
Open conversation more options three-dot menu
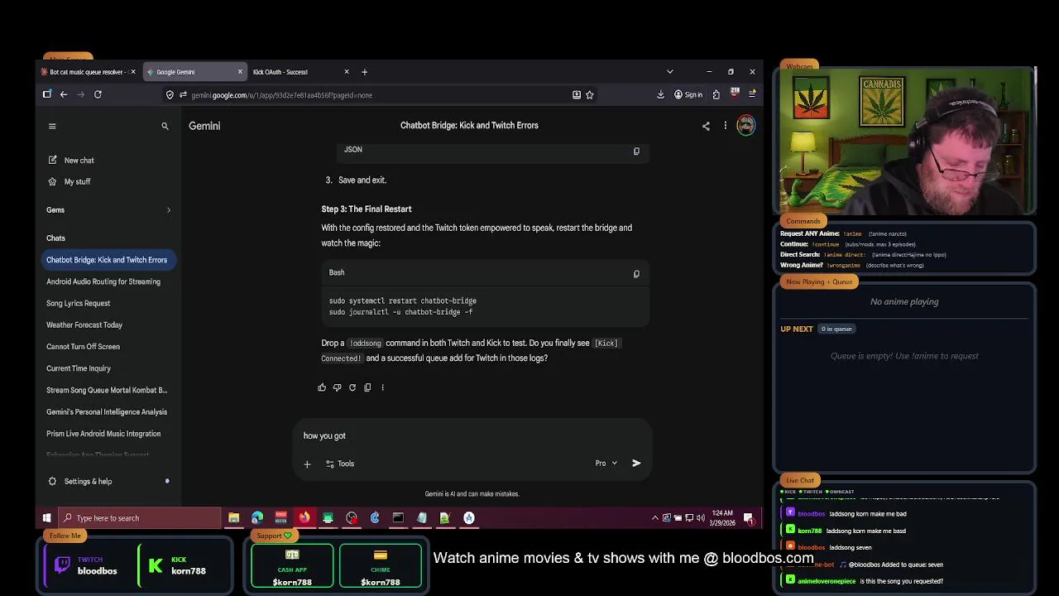[x=726, y=126]
